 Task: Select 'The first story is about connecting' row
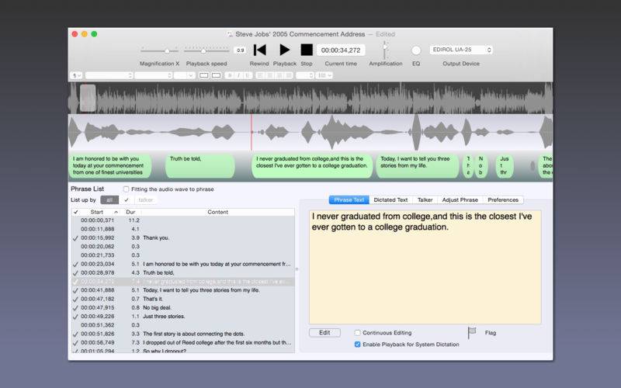[183, 334]
